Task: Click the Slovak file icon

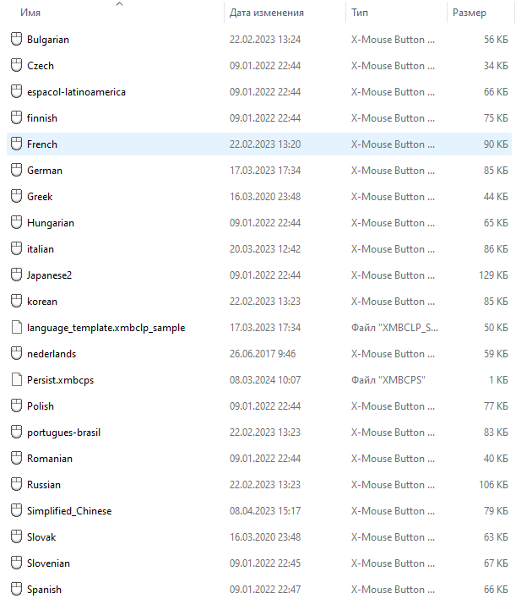Action: [16, 537]
